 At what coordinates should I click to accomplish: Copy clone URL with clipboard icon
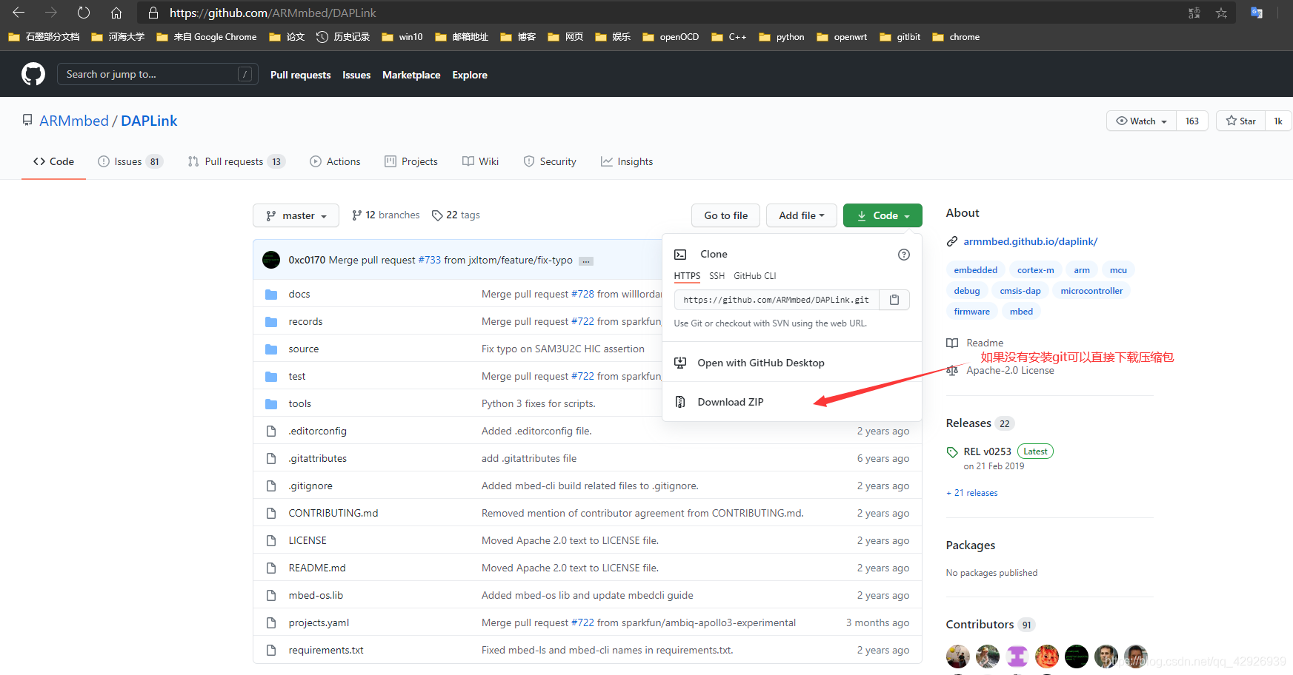coord(894,300)
